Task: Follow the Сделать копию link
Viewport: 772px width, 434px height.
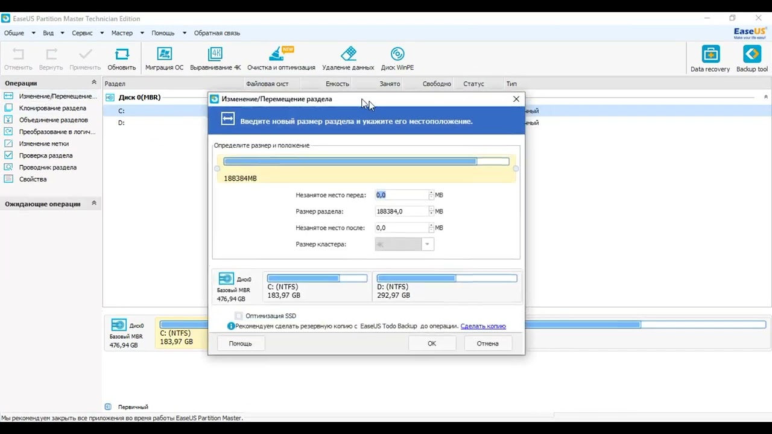Action: tap(483, 326)
